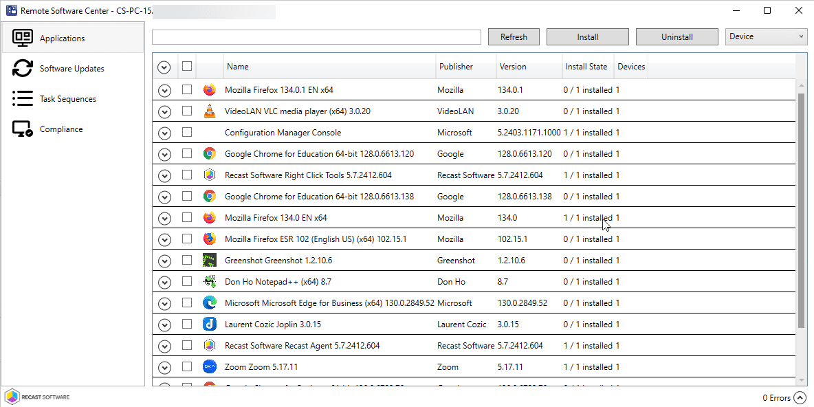Image resolution: width=814 pixels, height=407 pixels.
Task: Check the Greenshot 1.2.10.6 row checkbox
Action: coord(187,260)
